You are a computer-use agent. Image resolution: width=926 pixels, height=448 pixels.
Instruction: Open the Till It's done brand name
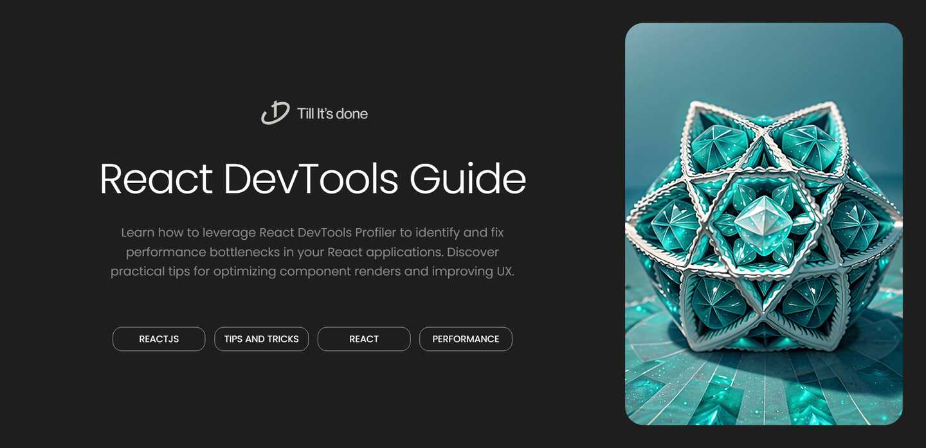[x=332, y=114]
